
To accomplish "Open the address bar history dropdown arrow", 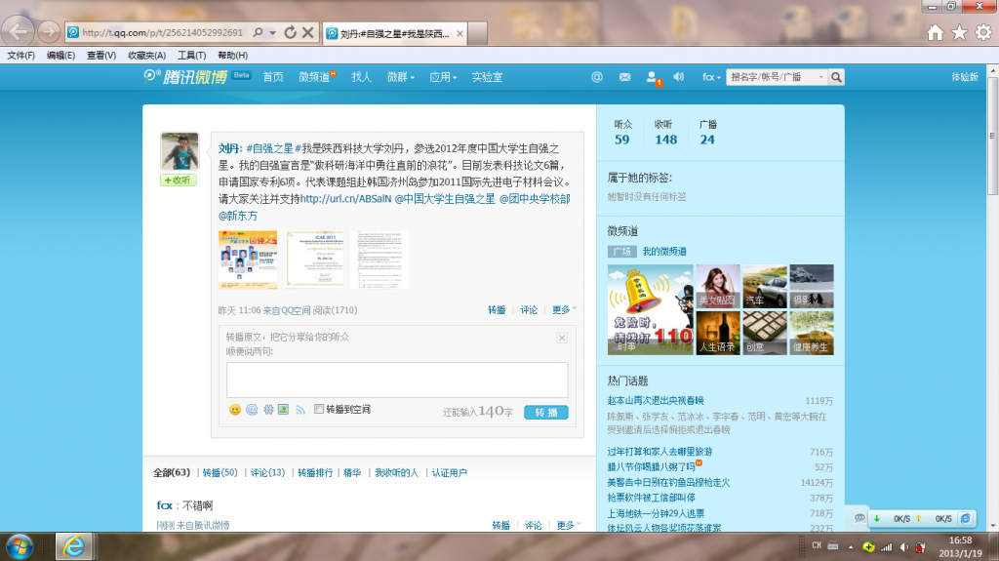I will point(273,32).
